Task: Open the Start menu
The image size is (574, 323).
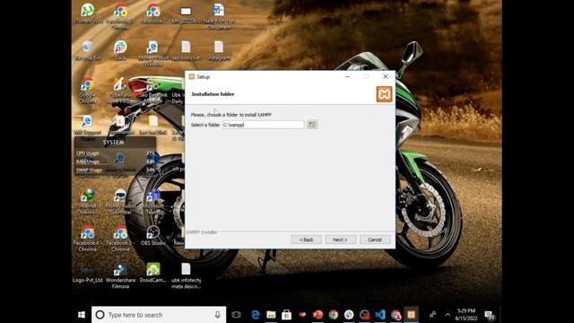Action: (82, 315)
